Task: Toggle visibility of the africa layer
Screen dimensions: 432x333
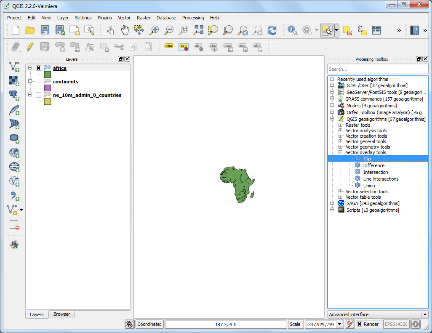Action: (x=39, y=68)
